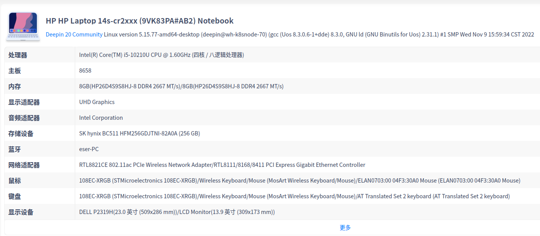Click the HP Laptop 14s-cr2xxx Notebook title
The height and width of the screenshot is (236, 540).
click(x=140, y=21)
